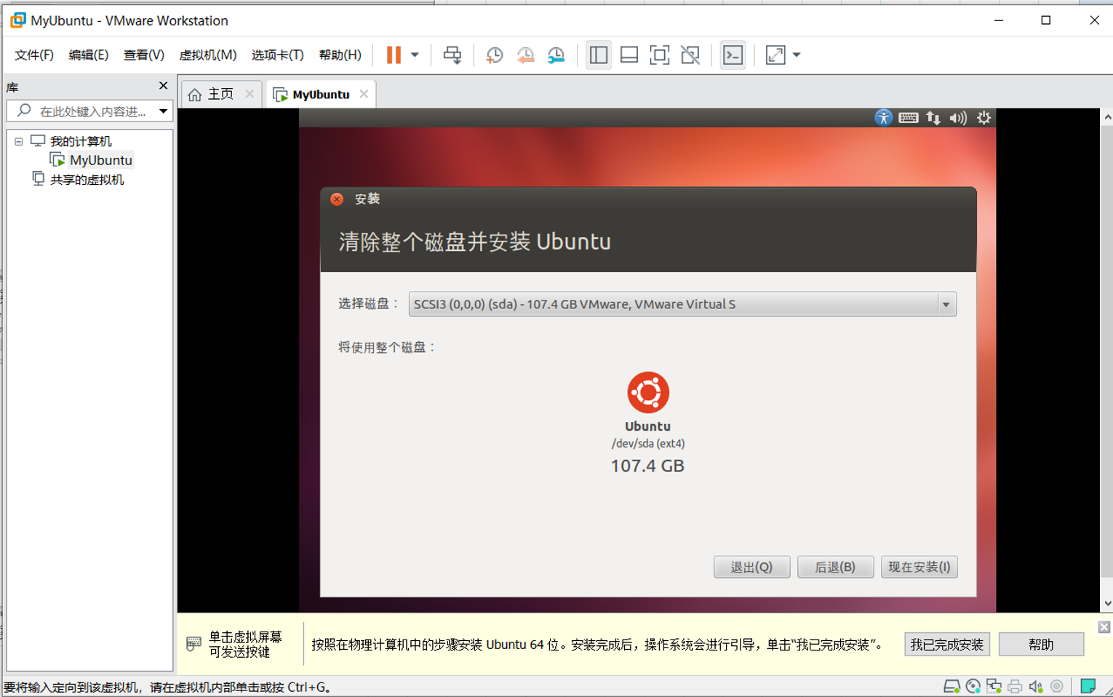Click the sound card status icon
The height and width of the screenshot is (697, 1113).
(x=1036, y=686)
